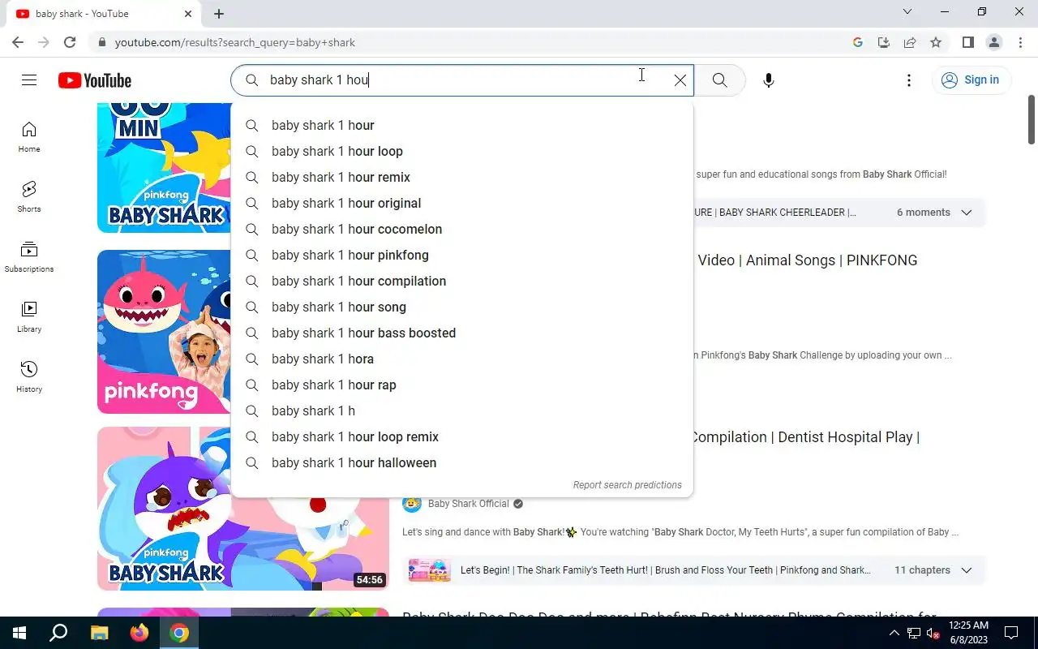Viewport: 1038px width, 649px height.
Task: Reload the page
Action: click(x=70, y=42)
